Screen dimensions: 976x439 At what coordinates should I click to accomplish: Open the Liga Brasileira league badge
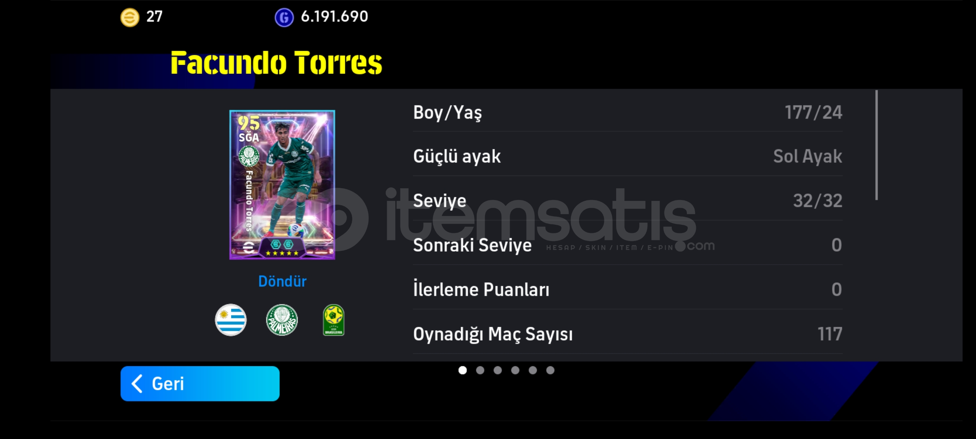coord(333,320)
